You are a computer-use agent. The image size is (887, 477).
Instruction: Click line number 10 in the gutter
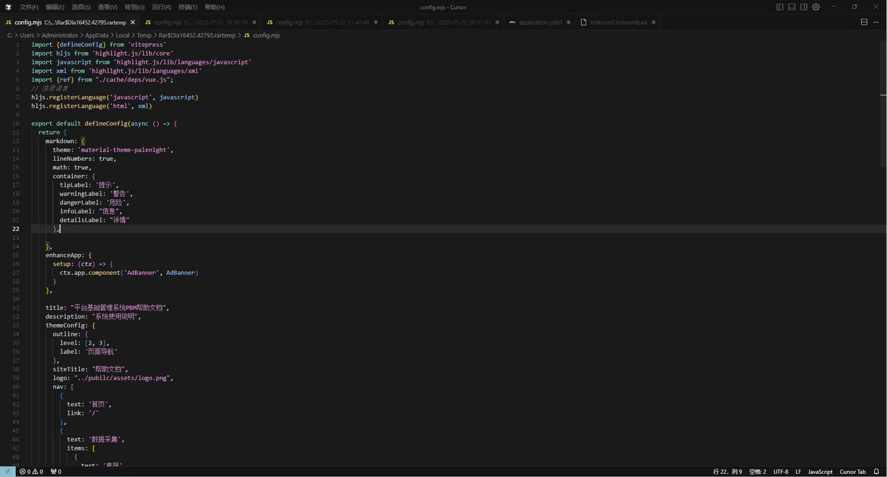[16, 124]
